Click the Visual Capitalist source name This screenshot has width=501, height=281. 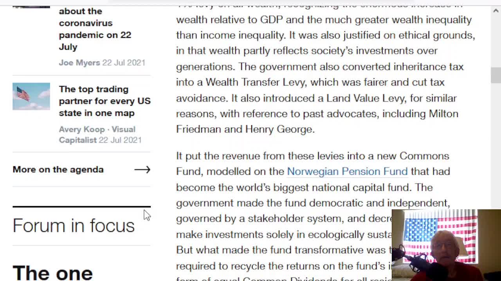[x=77, y=140]
